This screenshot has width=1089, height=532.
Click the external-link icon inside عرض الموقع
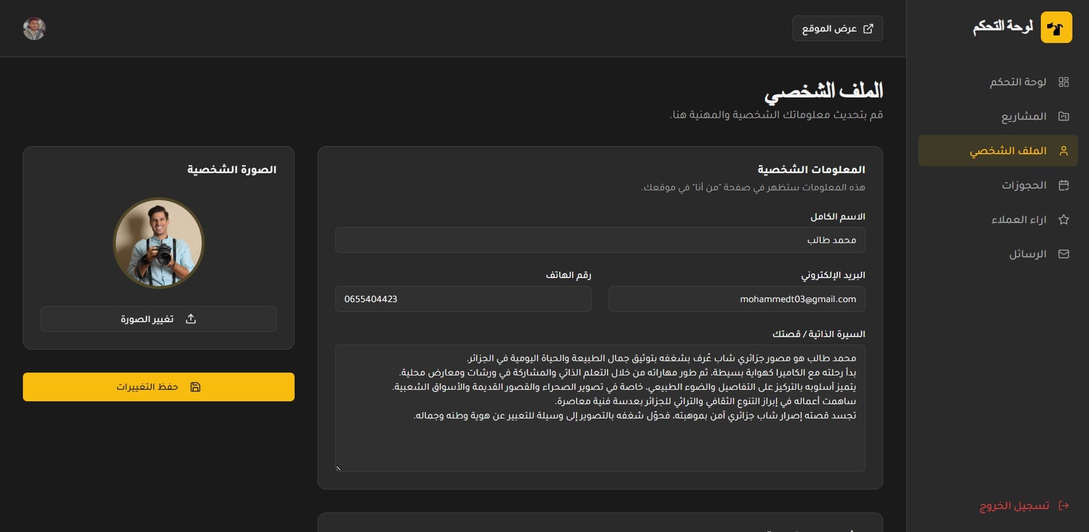[869, 28]
